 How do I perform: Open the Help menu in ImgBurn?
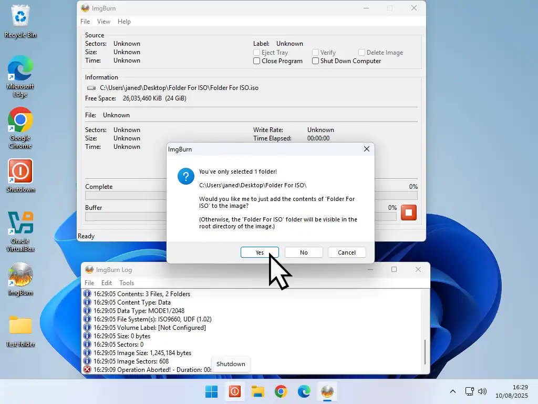pyautogui.click(x=124, y=21)
